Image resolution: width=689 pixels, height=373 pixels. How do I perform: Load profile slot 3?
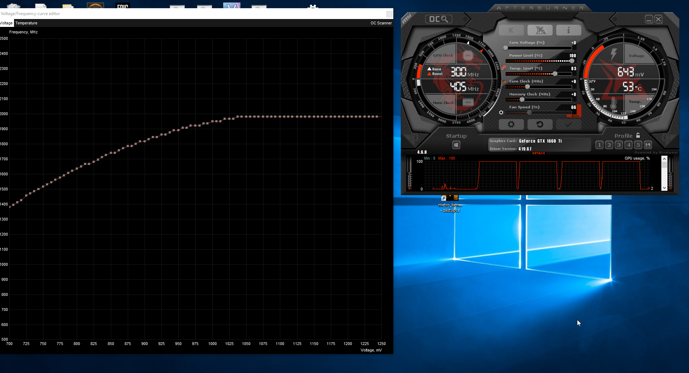619,145
